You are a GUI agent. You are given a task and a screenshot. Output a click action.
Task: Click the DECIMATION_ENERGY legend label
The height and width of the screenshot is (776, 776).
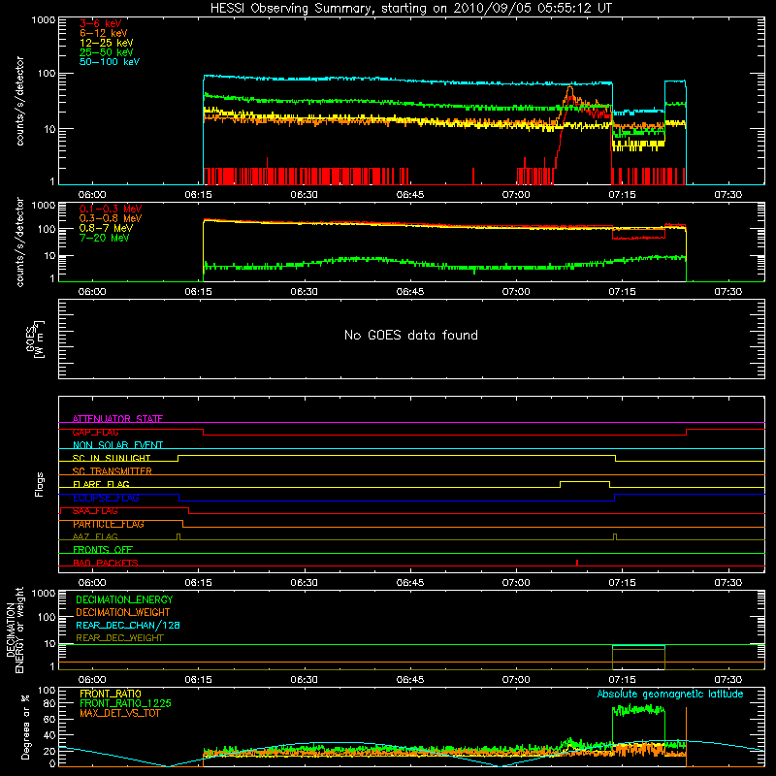pyautogui.click(x=124, y=599)
